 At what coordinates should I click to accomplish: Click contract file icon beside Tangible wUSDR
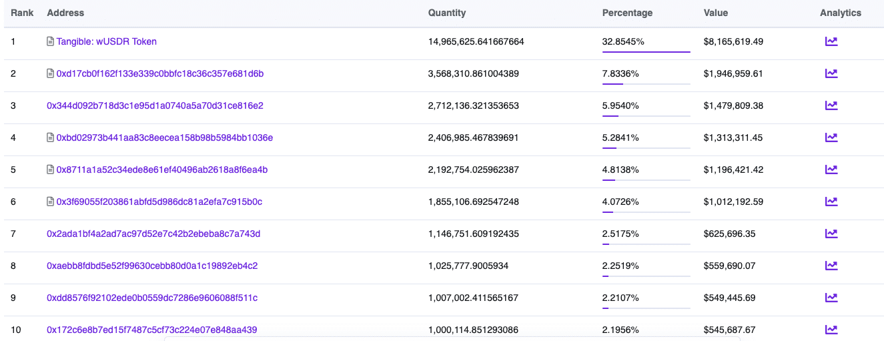[50, 41]
